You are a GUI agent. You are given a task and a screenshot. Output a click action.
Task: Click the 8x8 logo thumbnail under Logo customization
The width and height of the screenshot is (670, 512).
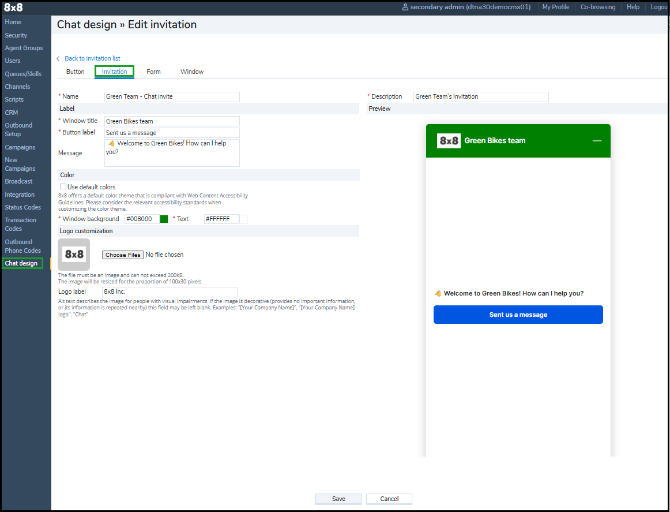(74, 255)
